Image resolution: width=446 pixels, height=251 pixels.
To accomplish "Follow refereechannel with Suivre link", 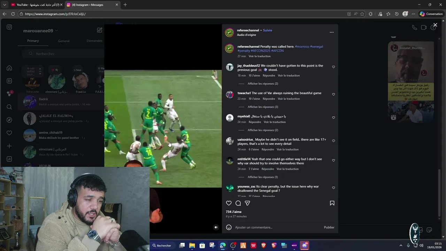I will click(x=268, y=30).
